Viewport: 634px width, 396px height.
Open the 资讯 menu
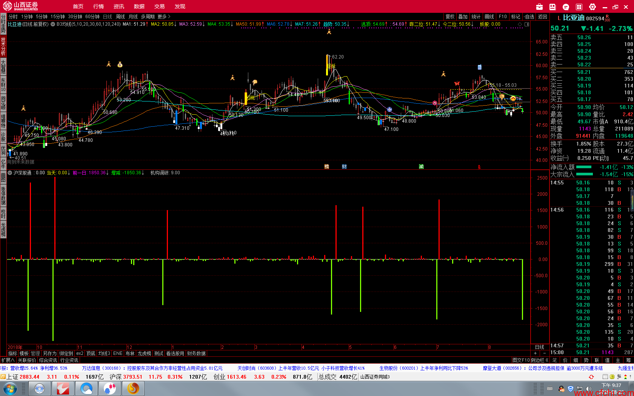click(x=119, y=7)
